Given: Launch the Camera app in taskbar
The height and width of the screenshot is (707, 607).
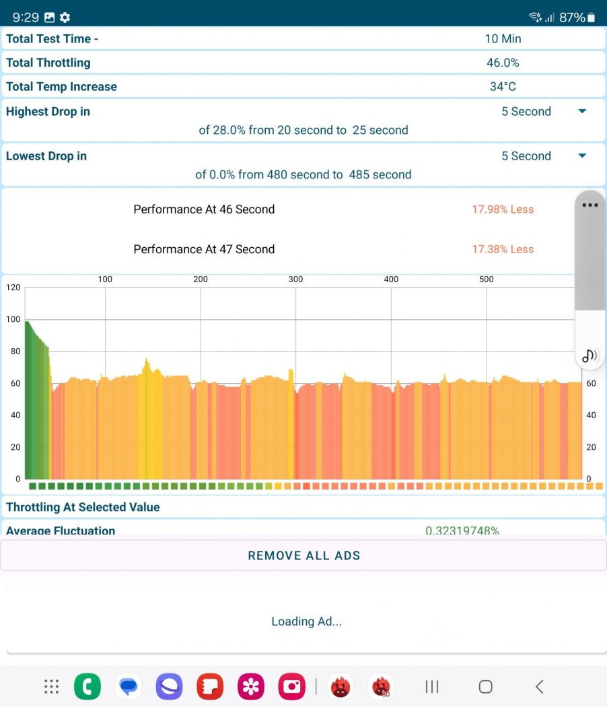Looking at the screenshot, I should tap(292, 687).
